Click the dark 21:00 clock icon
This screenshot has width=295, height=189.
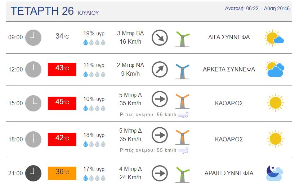click(x=33, y=173)
